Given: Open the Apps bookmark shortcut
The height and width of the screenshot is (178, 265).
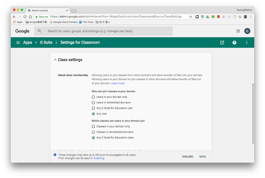Looking at the screenshot, I should [18, 22].
